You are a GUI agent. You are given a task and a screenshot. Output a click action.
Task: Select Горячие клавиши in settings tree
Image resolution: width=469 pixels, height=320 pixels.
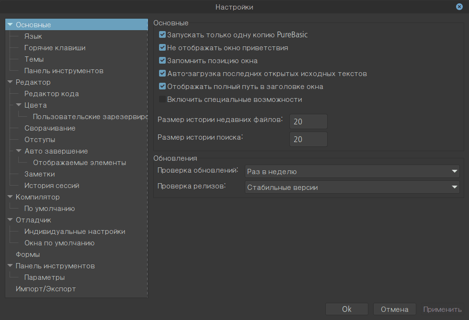click(x=55, y=48)
